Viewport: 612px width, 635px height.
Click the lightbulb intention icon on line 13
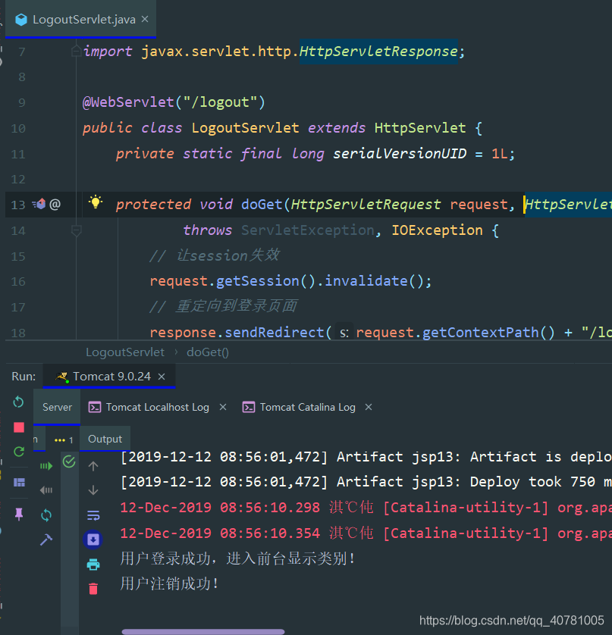[95, 203]
